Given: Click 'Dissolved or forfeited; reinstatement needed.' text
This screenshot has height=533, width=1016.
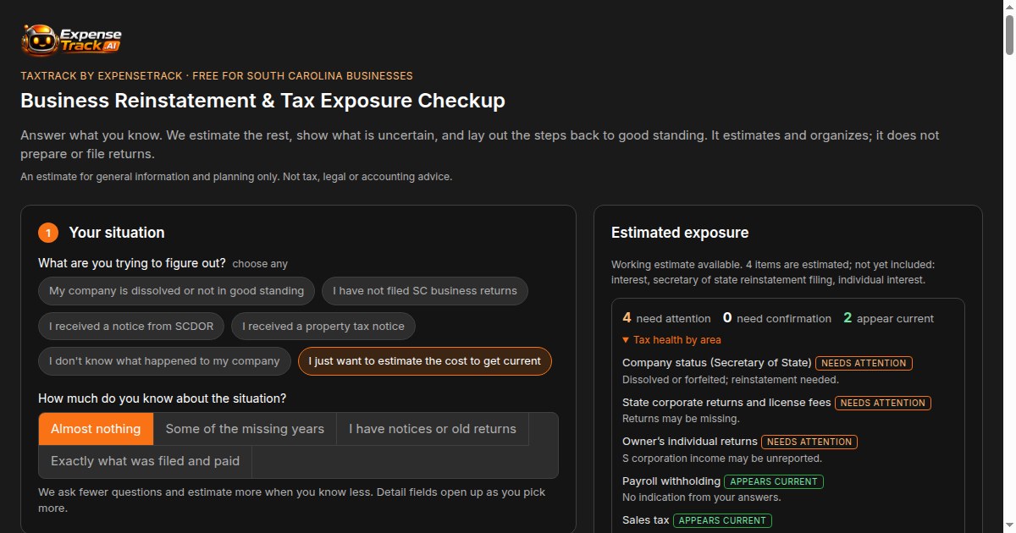Looking at the screenshot, I should click(732, 381).
